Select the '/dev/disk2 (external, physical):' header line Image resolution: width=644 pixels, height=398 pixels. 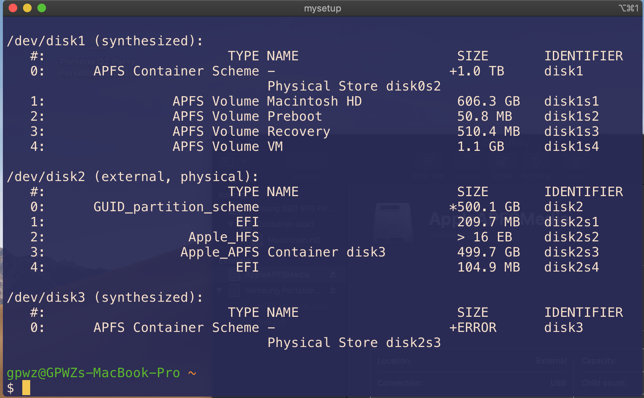point(133,177)
